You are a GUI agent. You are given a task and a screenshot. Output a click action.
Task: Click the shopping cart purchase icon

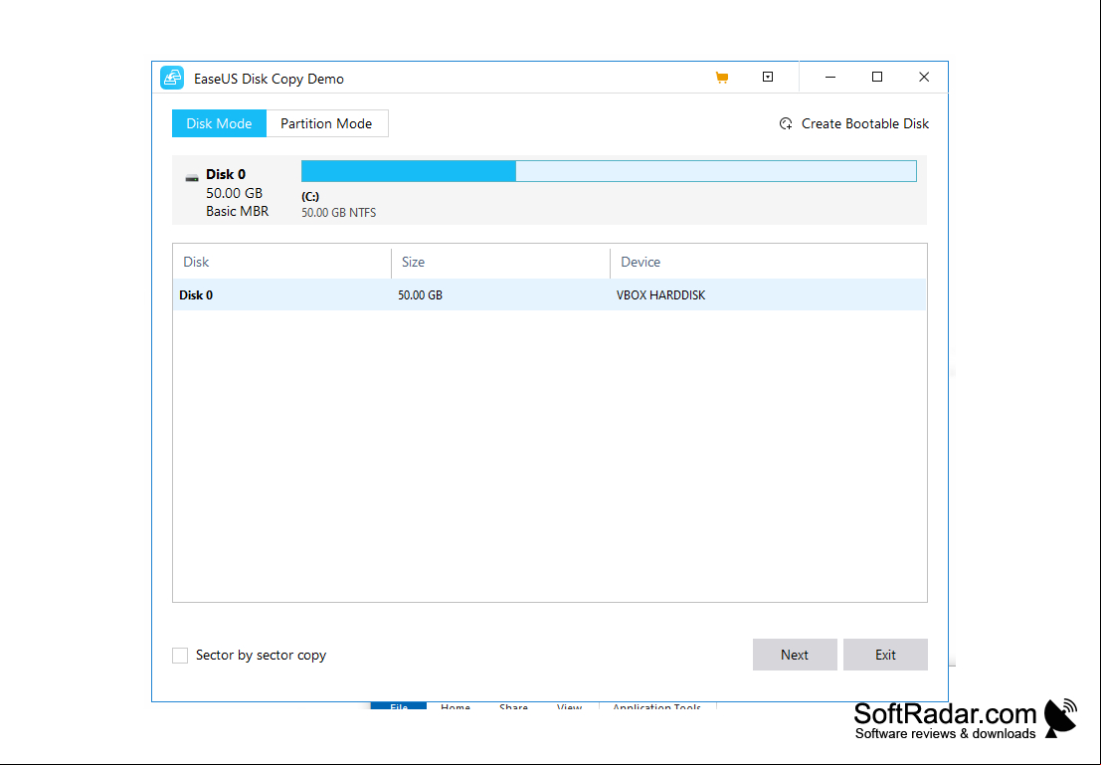click(x=722, y=78)
